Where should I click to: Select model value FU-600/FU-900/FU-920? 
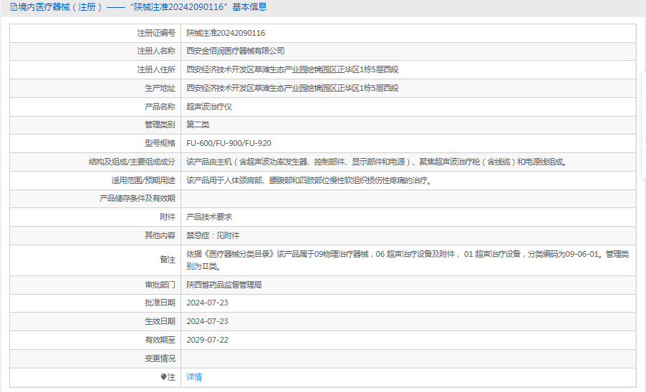[228, 143]
